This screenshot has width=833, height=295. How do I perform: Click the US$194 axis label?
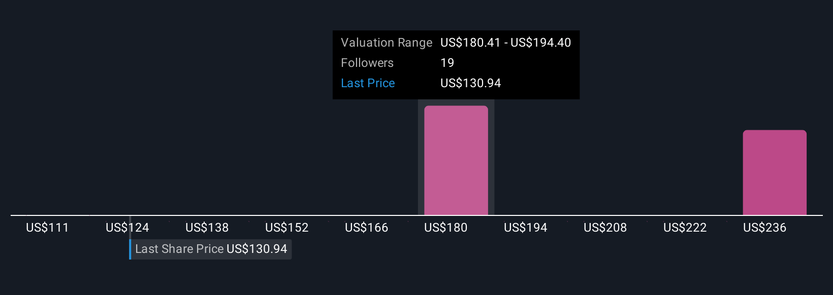526,228
